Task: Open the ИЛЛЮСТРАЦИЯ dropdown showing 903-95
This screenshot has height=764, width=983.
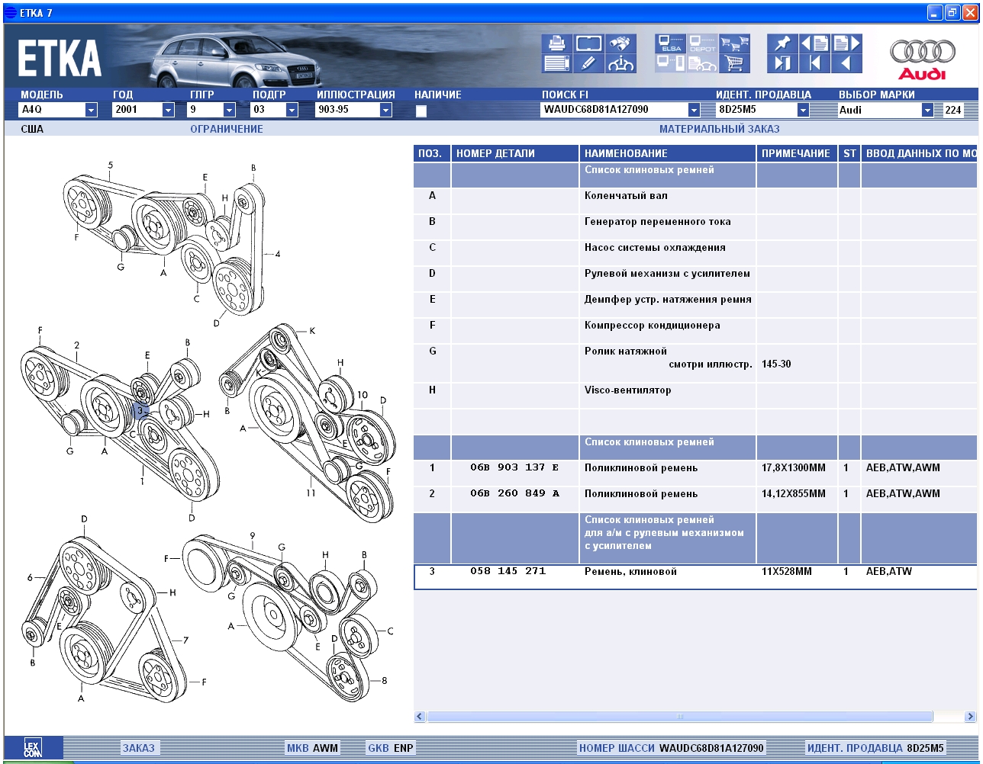Action: point(385,110)
